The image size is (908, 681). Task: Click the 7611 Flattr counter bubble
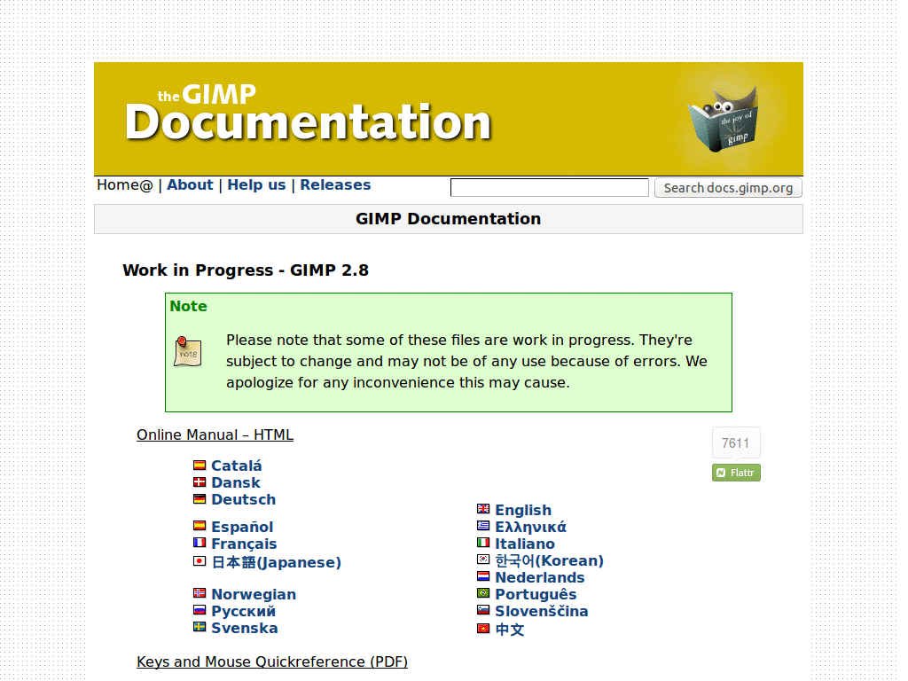pos(736,443)
